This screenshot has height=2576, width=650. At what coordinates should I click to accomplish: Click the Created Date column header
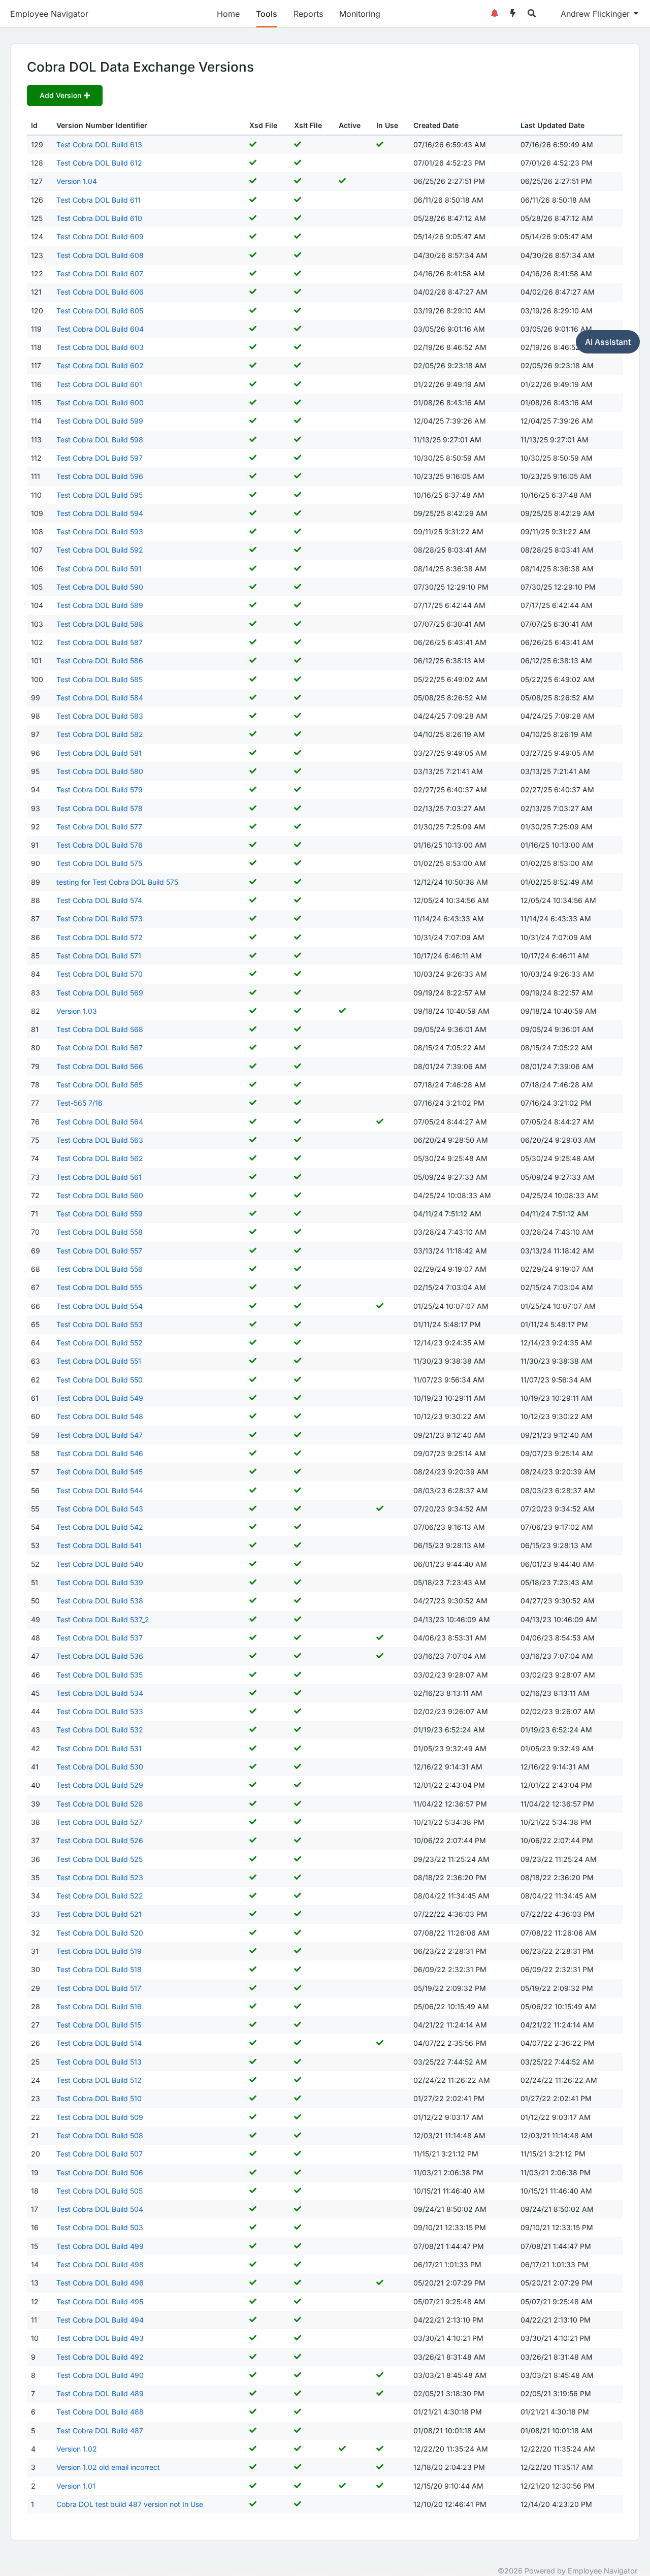pyautogui.click(x=436, y=126)
